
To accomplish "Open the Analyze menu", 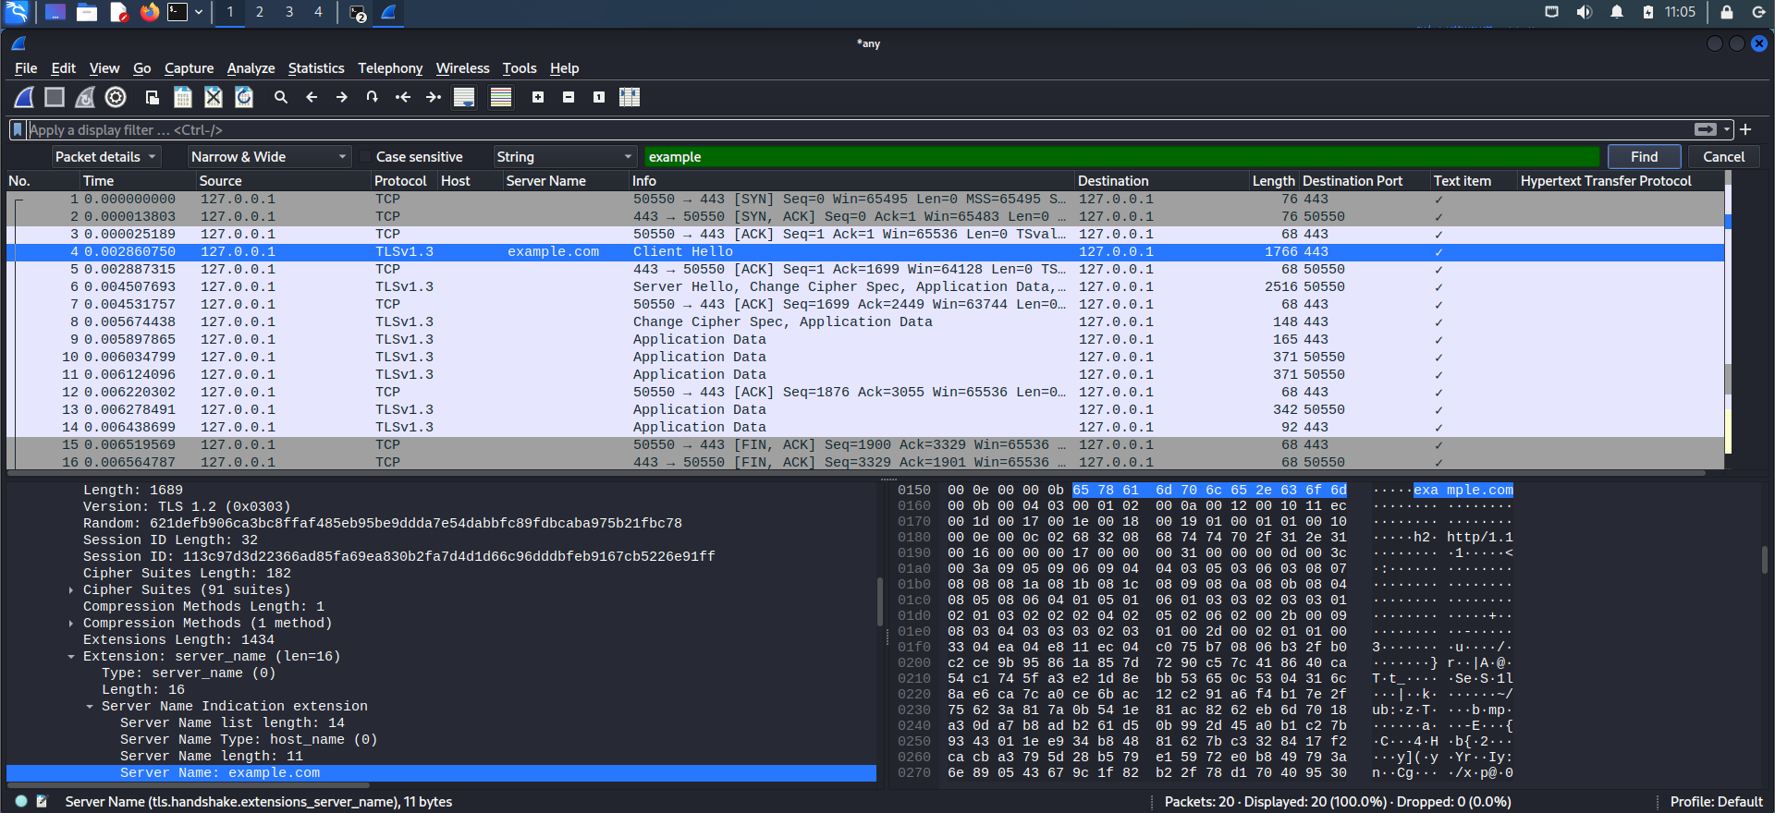I will click(251, 68).
